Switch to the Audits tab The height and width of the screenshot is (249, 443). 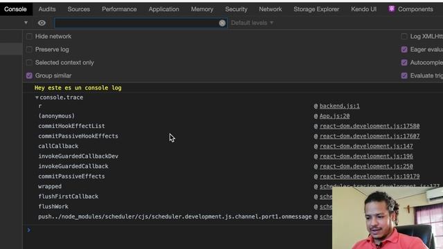coord(47,9)
